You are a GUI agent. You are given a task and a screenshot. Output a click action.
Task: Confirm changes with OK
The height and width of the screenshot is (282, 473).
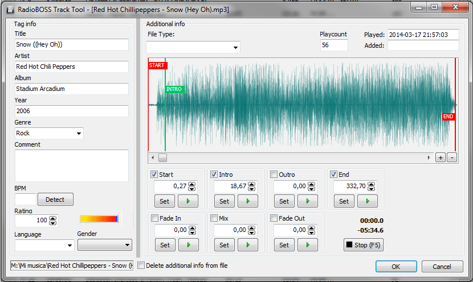(396, 267)
